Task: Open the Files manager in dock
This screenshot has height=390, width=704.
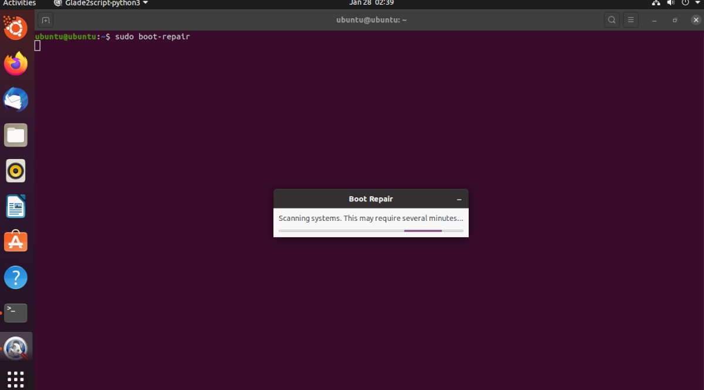Action: tap(16, 135)
